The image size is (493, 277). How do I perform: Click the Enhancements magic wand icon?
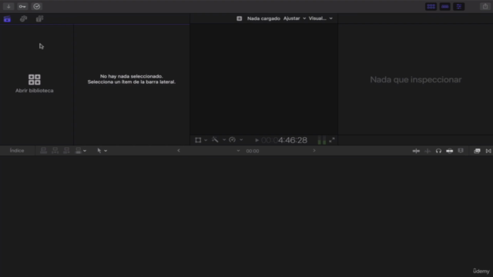tap(215, 140)
